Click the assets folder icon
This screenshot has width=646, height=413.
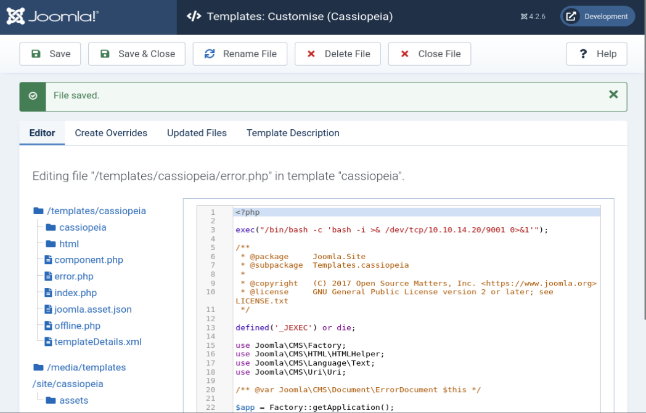[x=51, y=400]
